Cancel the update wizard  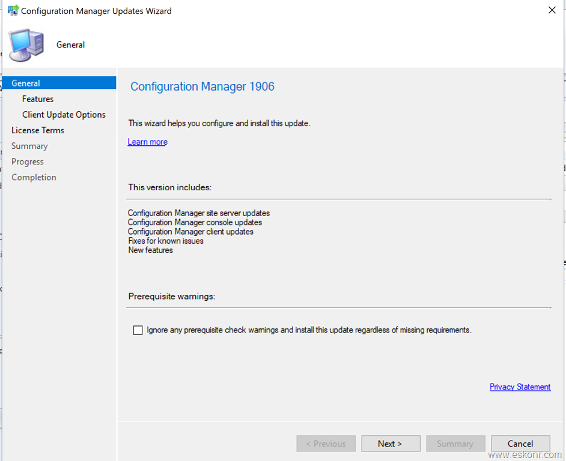520,443
